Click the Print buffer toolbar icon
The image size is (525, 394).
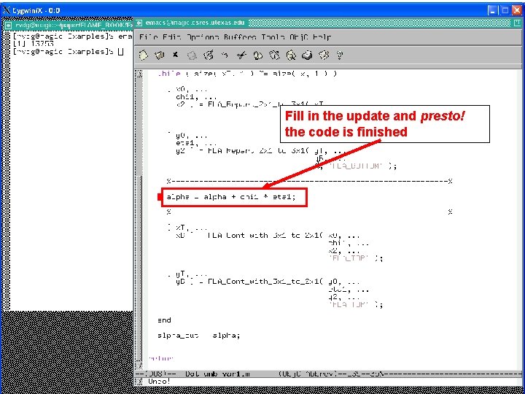click(307, 55)
